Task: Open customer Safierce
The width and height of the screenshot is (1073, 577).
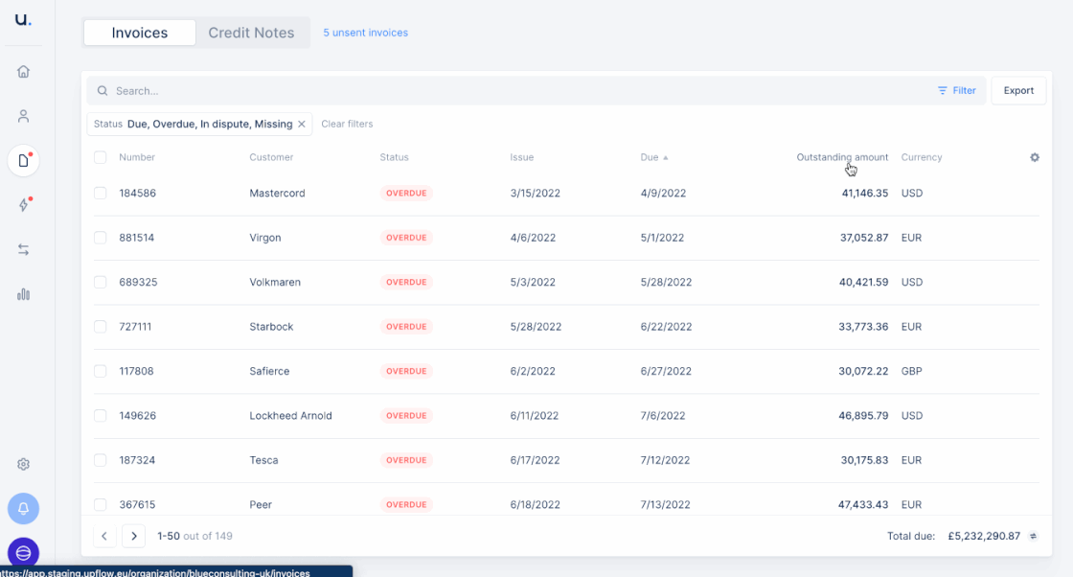Action: 269,371
